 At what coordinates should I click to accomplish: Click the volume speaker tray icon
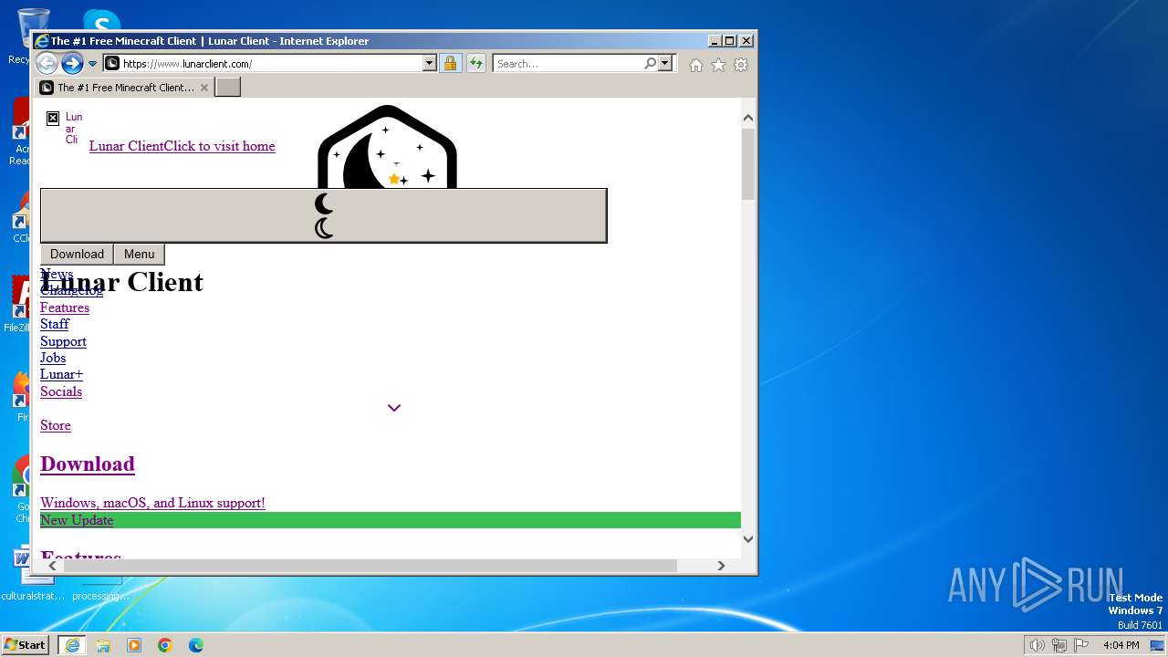pyautogui.click(x=1037, y=645)
